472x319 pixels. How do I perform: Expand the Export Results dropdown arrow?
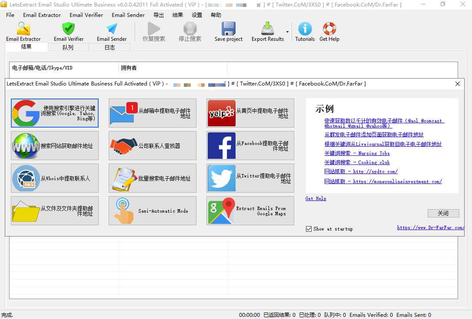tap(287, 32)
